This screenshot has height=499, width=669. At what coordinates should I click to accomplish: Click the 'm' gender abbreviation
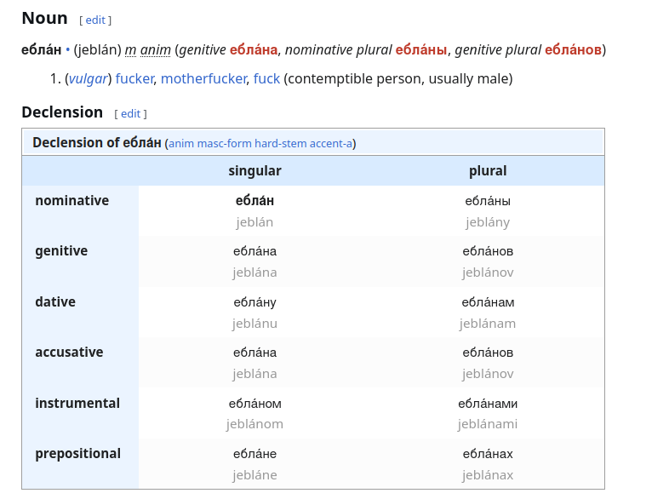point(130,50)
